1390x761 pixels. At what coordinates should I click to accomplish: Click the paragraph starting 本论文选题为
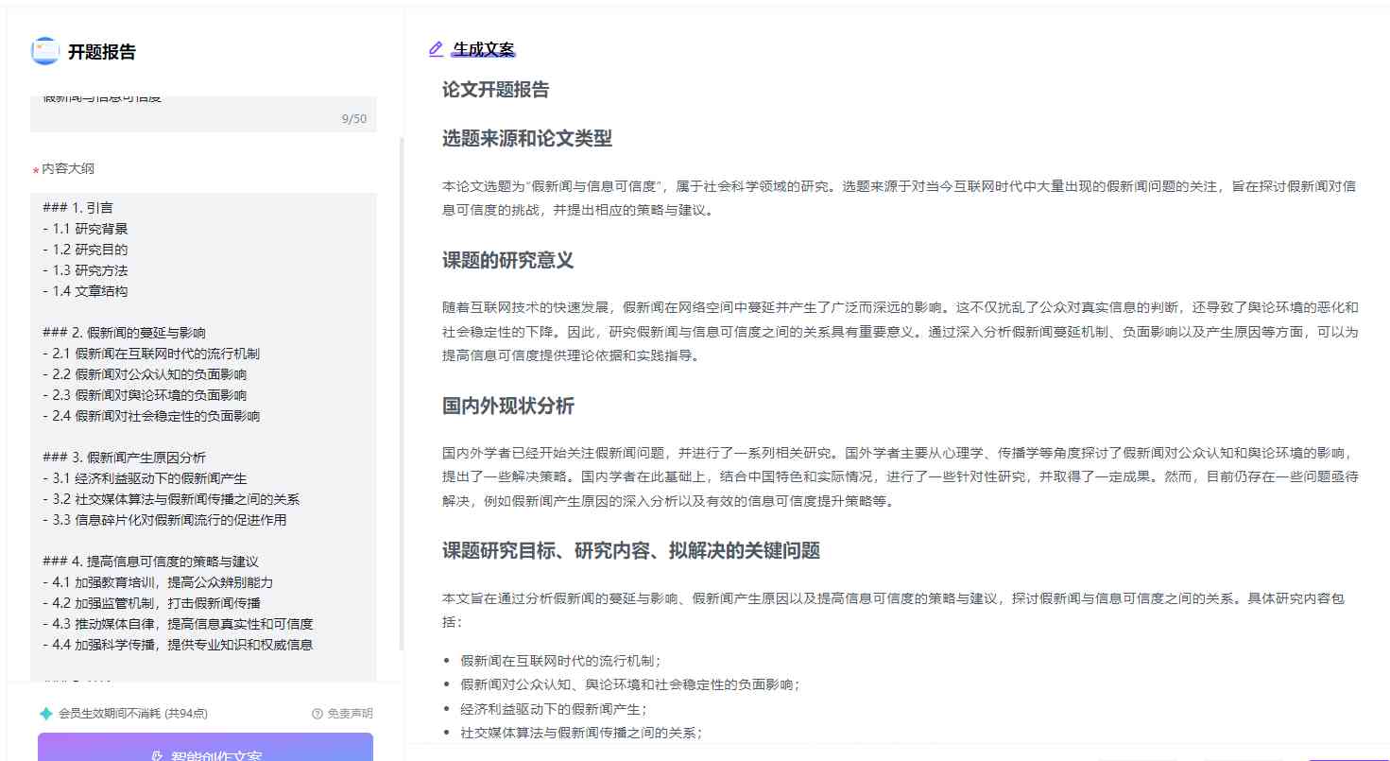(x=900, y=199)
